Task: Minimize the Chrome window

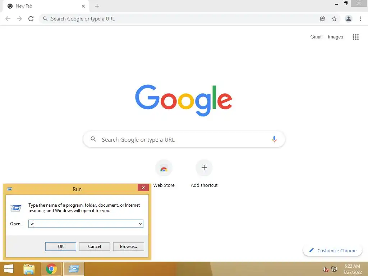Action: point(336,4)
